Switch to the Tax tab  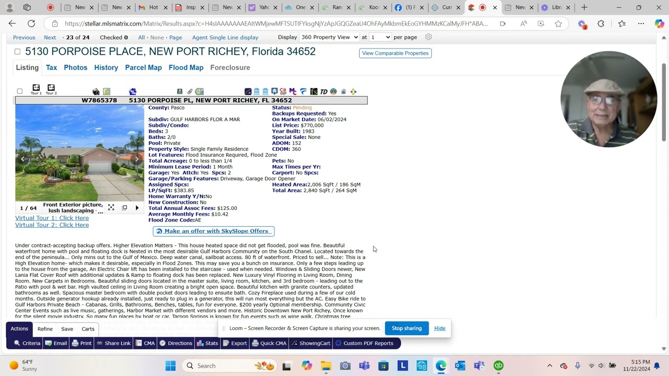51,67
